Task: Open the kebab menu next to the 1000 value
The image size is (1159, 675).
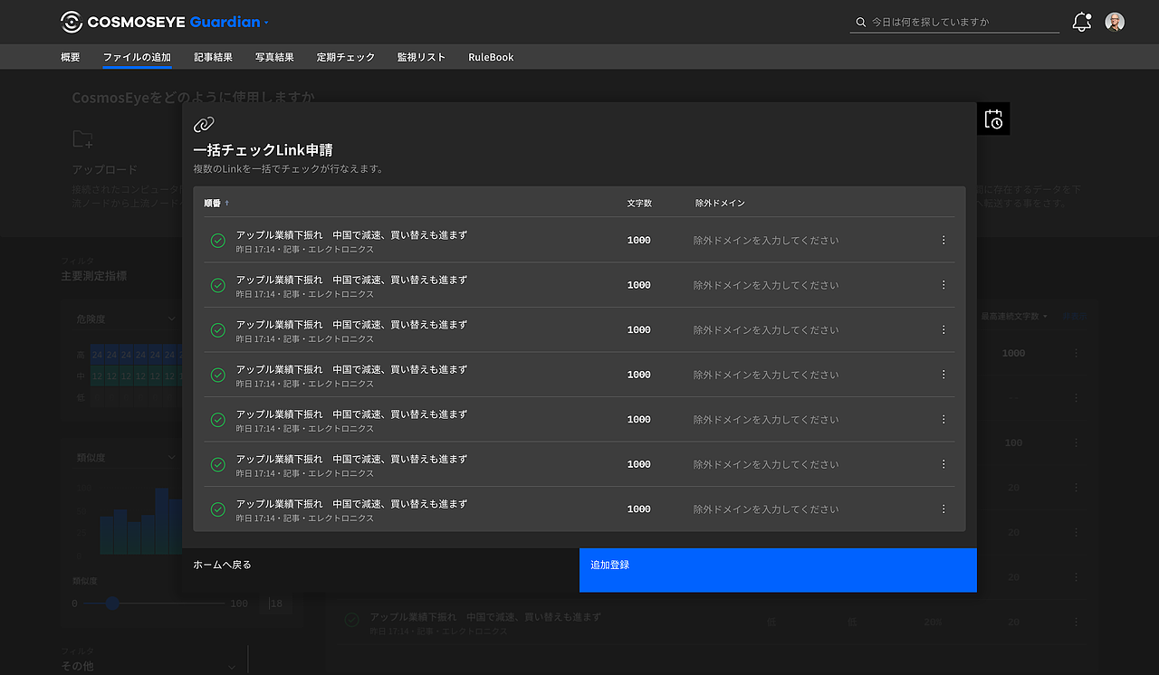Action: tap(1075, 353)
